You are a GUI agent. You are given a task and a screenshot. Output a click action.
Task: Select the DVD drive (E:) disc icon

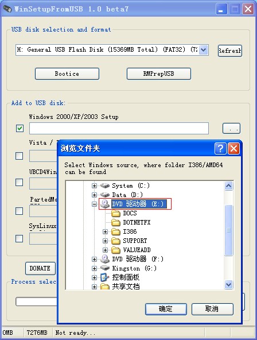105,204
